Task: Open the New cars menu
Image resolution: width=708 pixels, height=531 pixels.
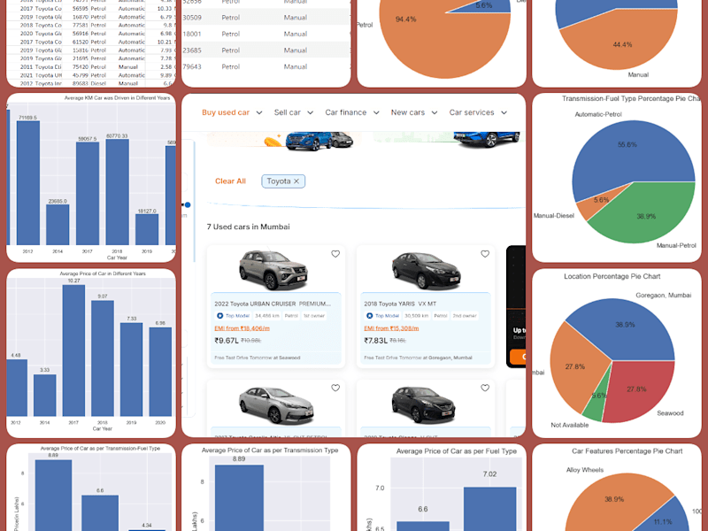Action: pos(408,112)
